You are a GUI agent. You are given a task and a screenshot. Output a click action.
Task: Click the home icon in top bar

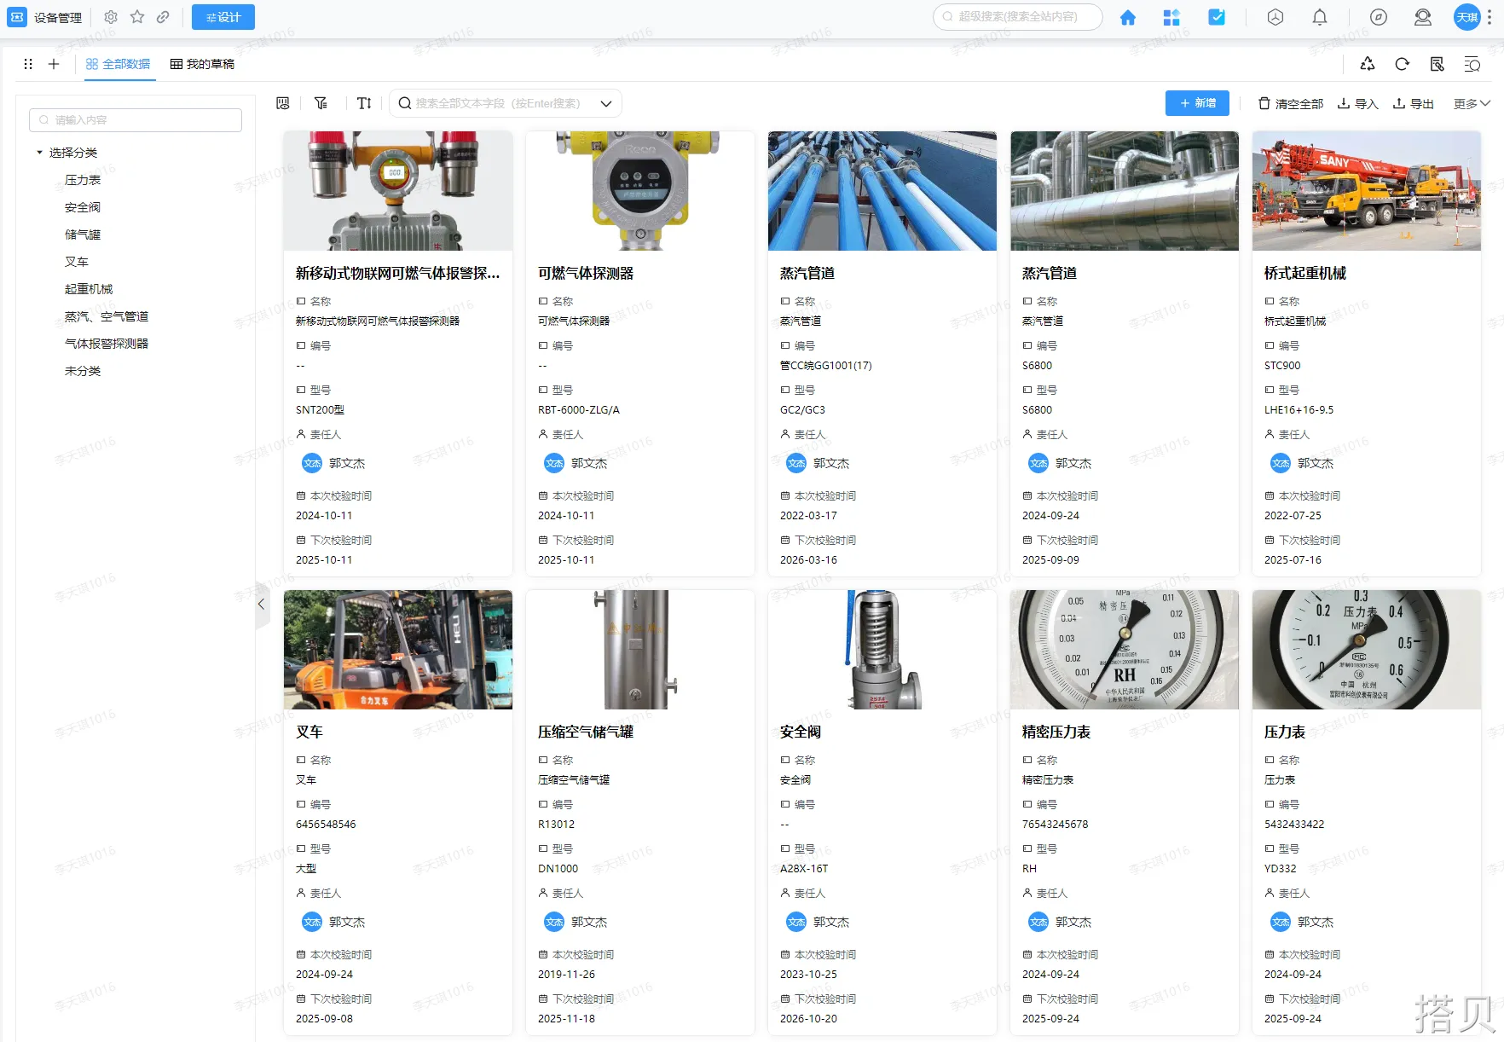coord(1127,18)
